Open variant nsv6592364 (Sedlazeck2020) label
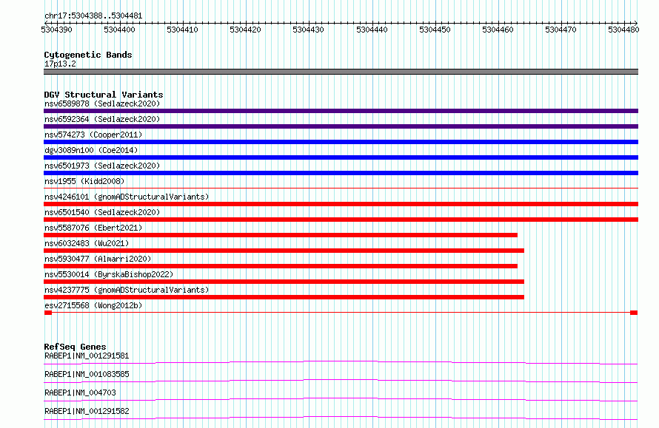The height and width of the screenshot is (428, 659). [102, 119]
